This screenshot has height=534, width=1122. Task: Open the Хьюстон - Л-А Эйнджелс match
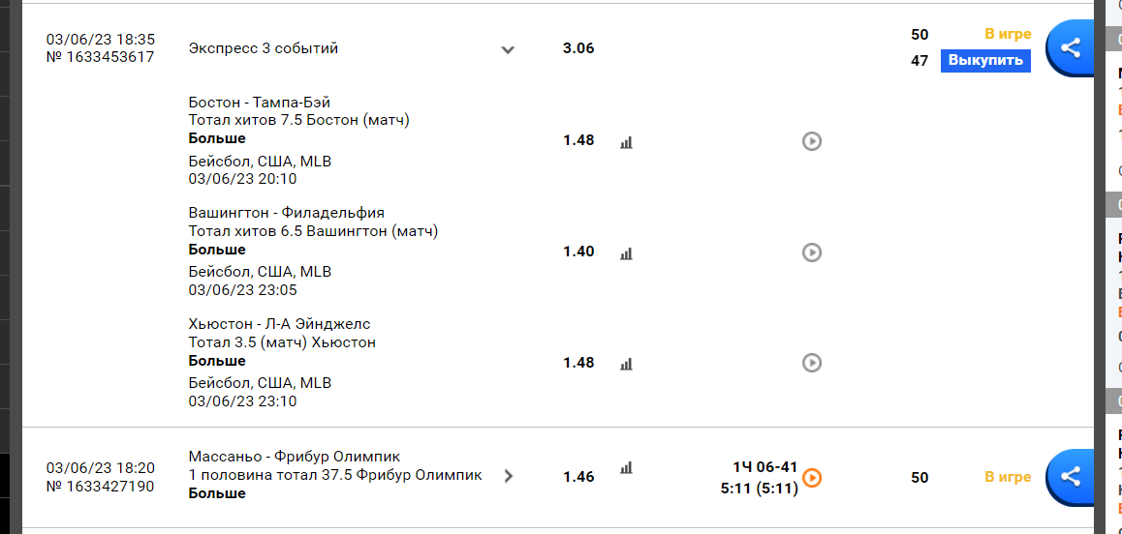[280, 324]
